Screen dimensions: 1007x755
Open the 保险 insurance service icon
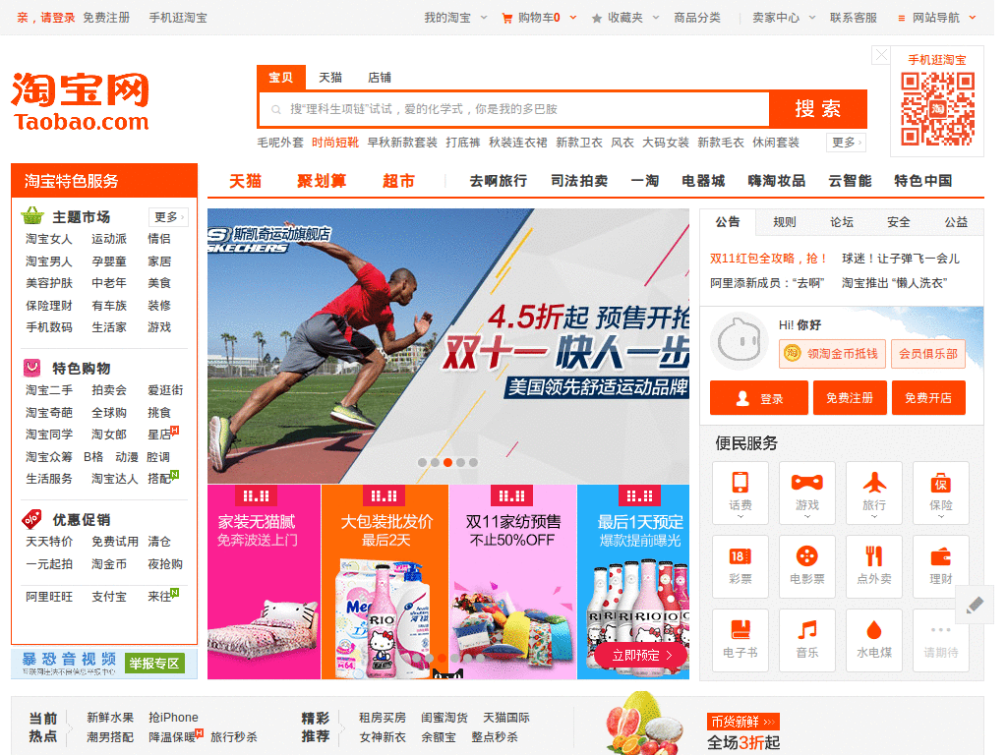point(940,492)
